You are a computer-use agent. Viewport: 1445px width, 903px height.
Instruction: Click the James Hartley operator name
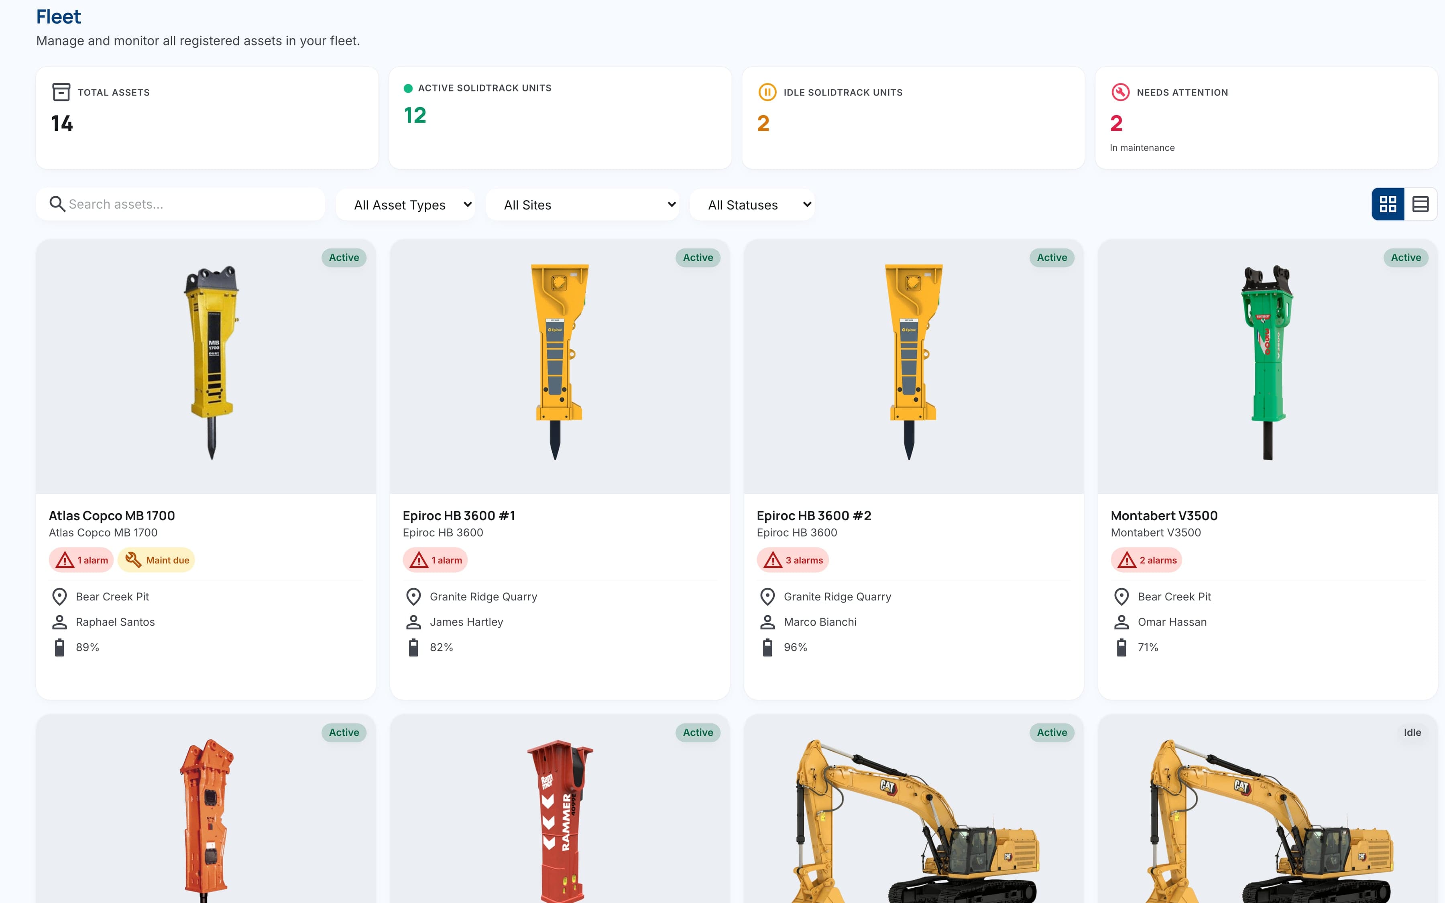point(466,622)
